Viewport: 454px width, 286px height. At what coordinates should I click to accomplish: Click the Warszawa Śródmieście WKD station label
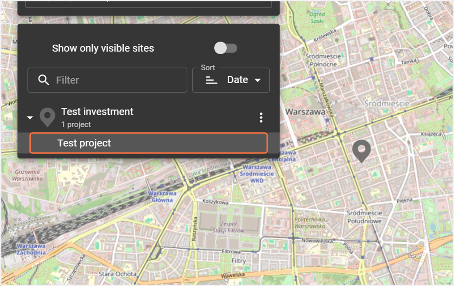[258, 173]
